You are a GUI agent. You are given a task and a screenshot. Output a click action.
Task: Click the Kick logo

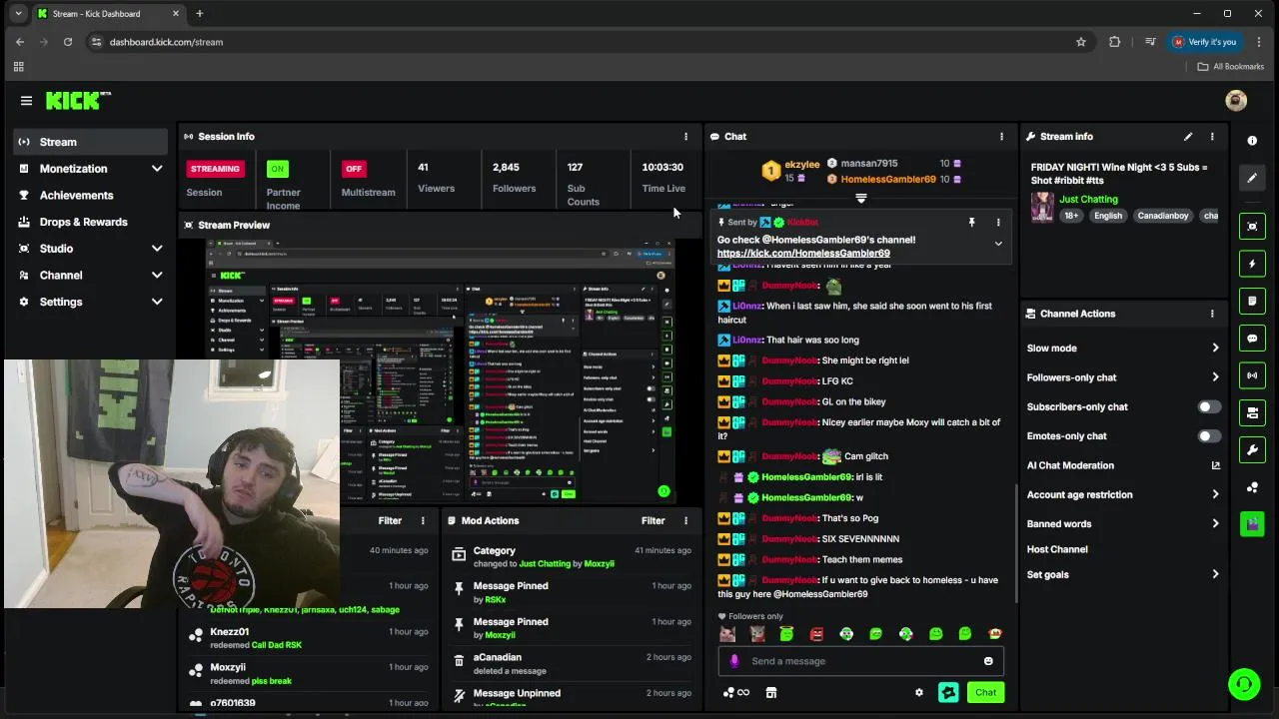78,100
